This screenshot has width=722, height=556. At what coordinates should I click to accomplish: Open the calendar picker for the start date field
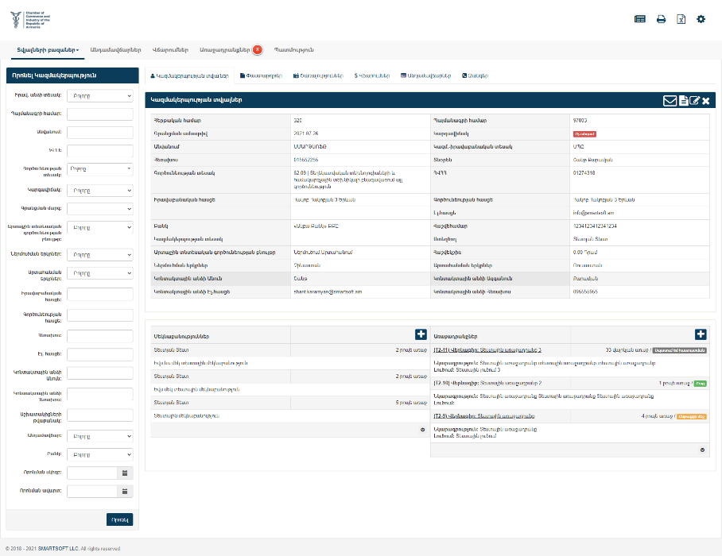126,472
